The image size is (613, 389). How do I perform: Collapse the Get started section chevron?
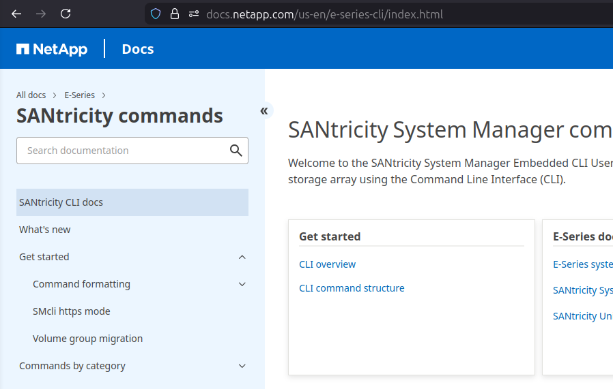(242, 257)
